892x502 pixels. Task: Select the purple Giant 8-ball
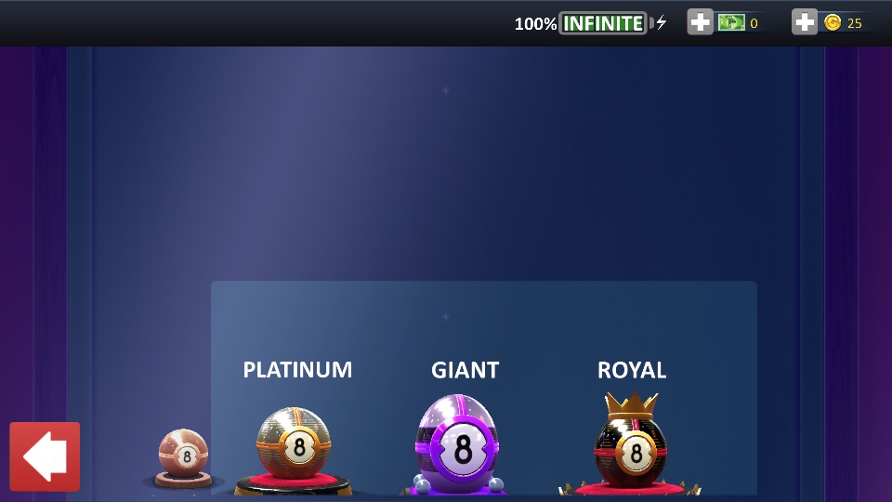tap(457, 443)
